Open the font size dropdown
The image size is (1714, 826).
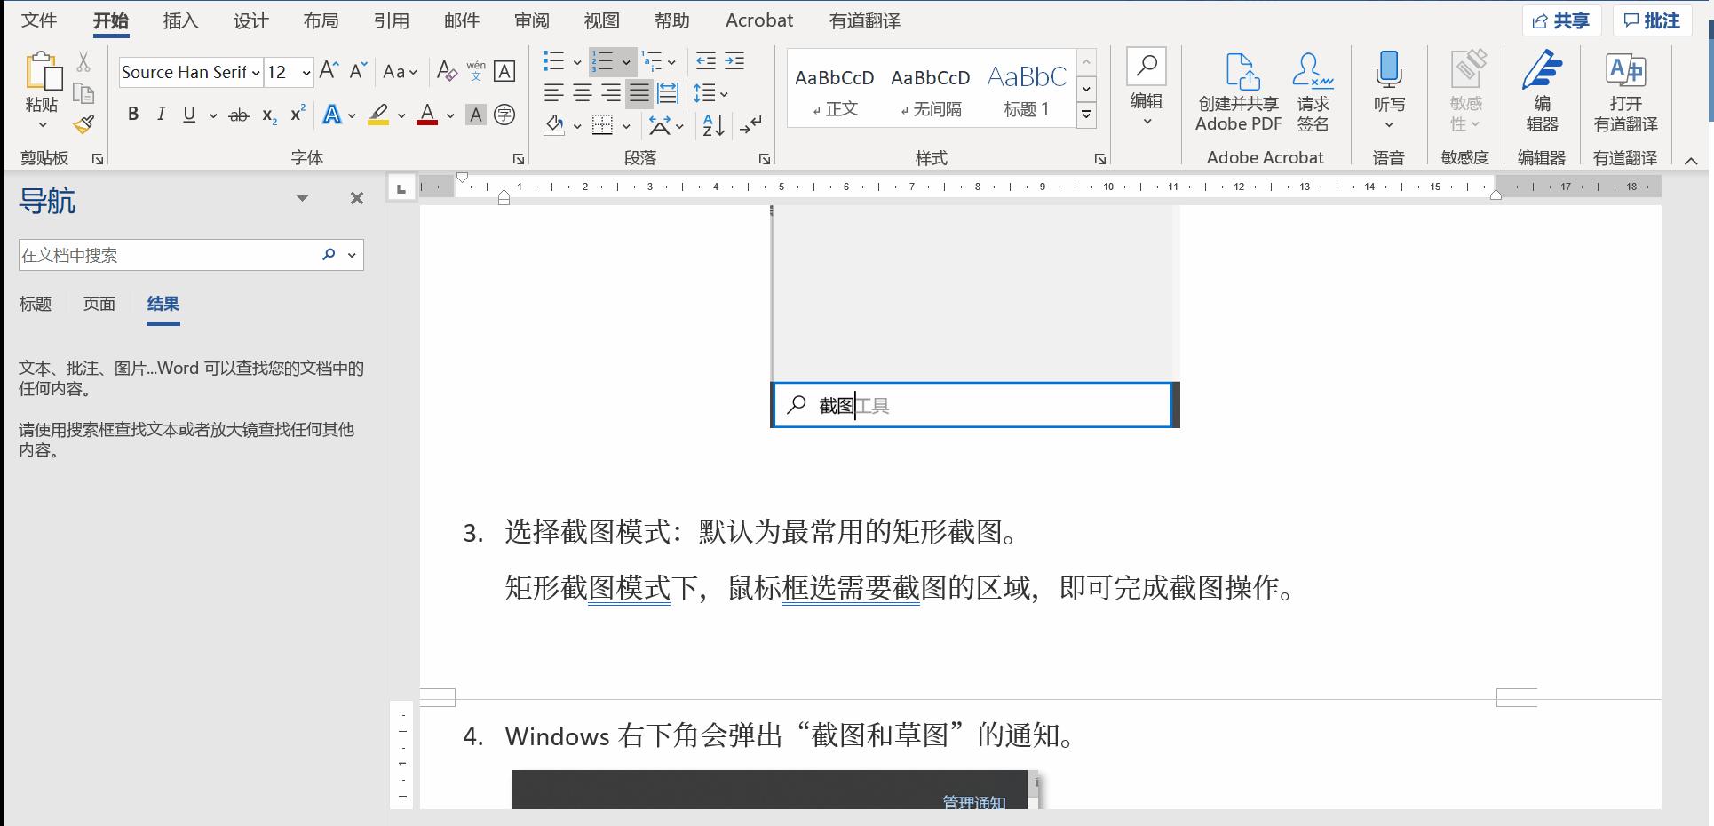[306, 72]
